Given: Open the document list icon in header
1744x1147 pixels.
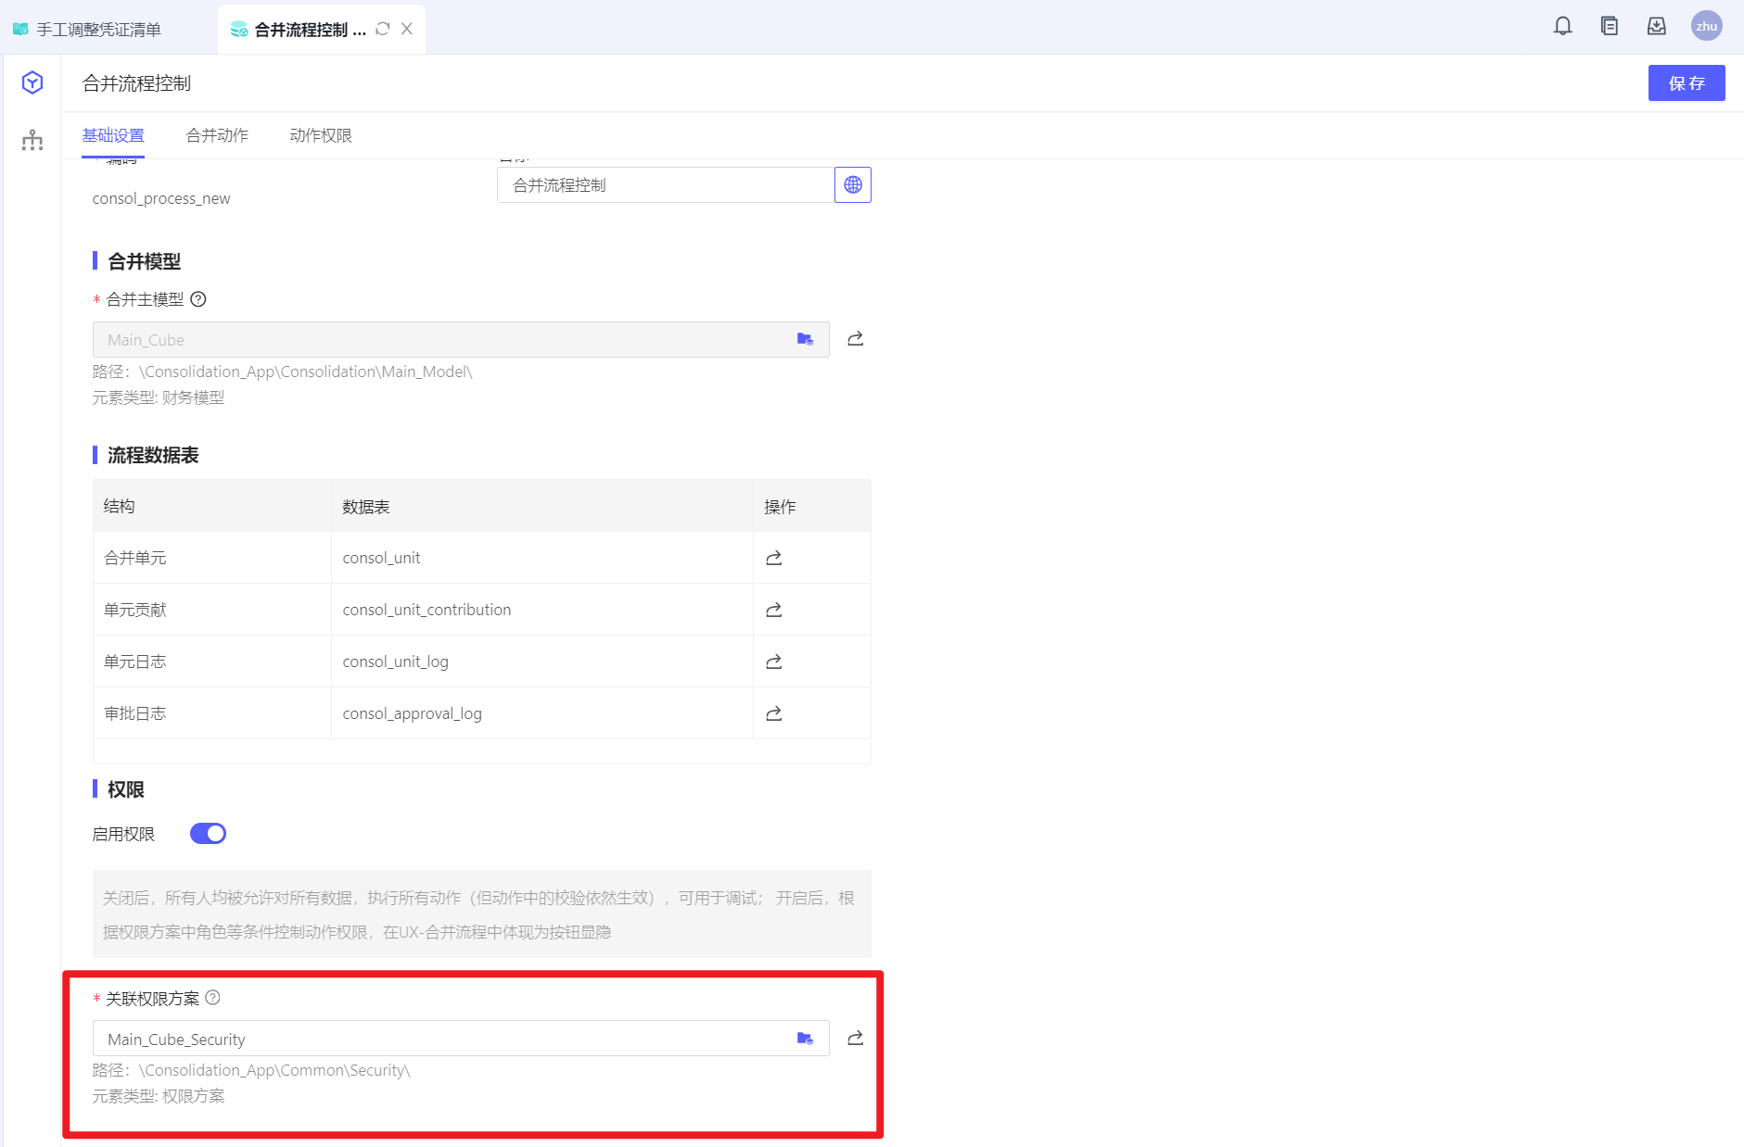Looking at the screenshot, I should pyautogui.click(x=1610, y=27).
